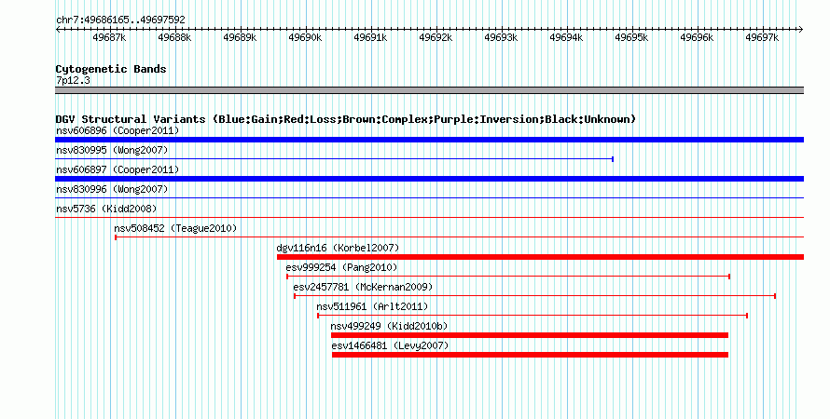The height and width of the screenshot is (419, 830).
Task: Click the chr7:49686165..49697592 coordinate label
Action: tap(120, 20)
